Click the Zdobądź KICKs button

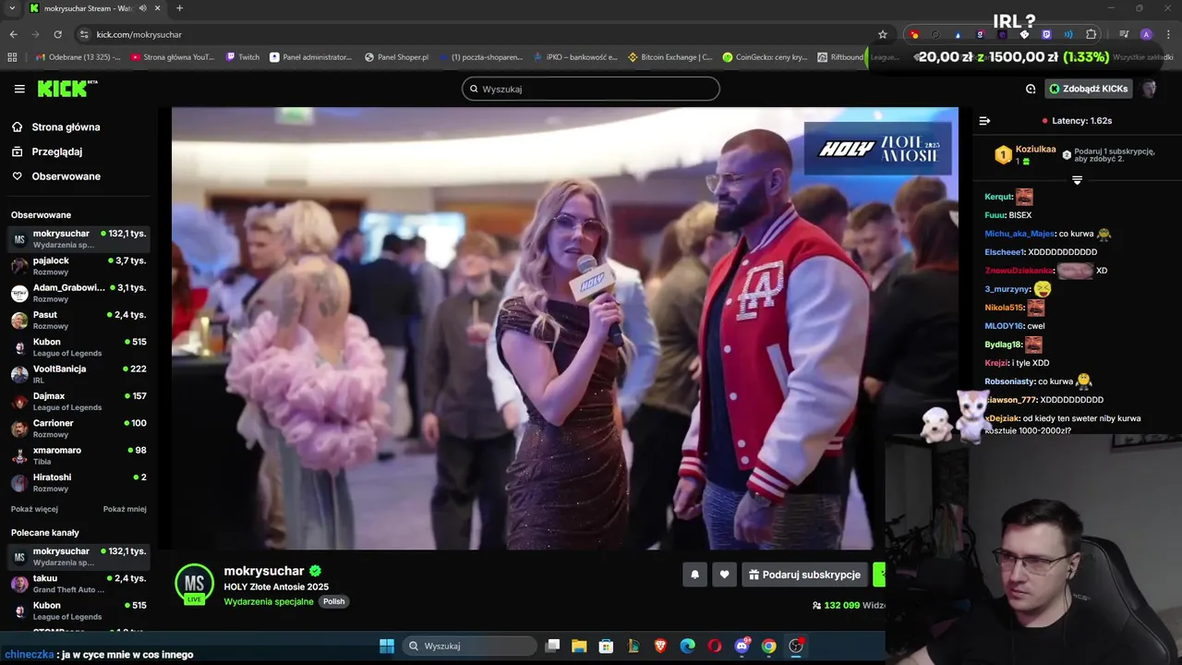point(1089,89)
